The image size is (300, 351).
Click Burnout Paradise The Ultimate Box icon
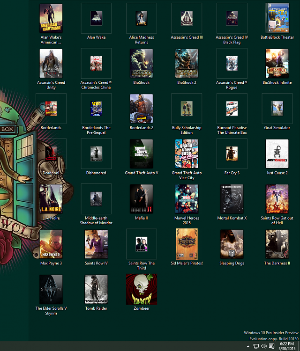[x=232, y=109]
